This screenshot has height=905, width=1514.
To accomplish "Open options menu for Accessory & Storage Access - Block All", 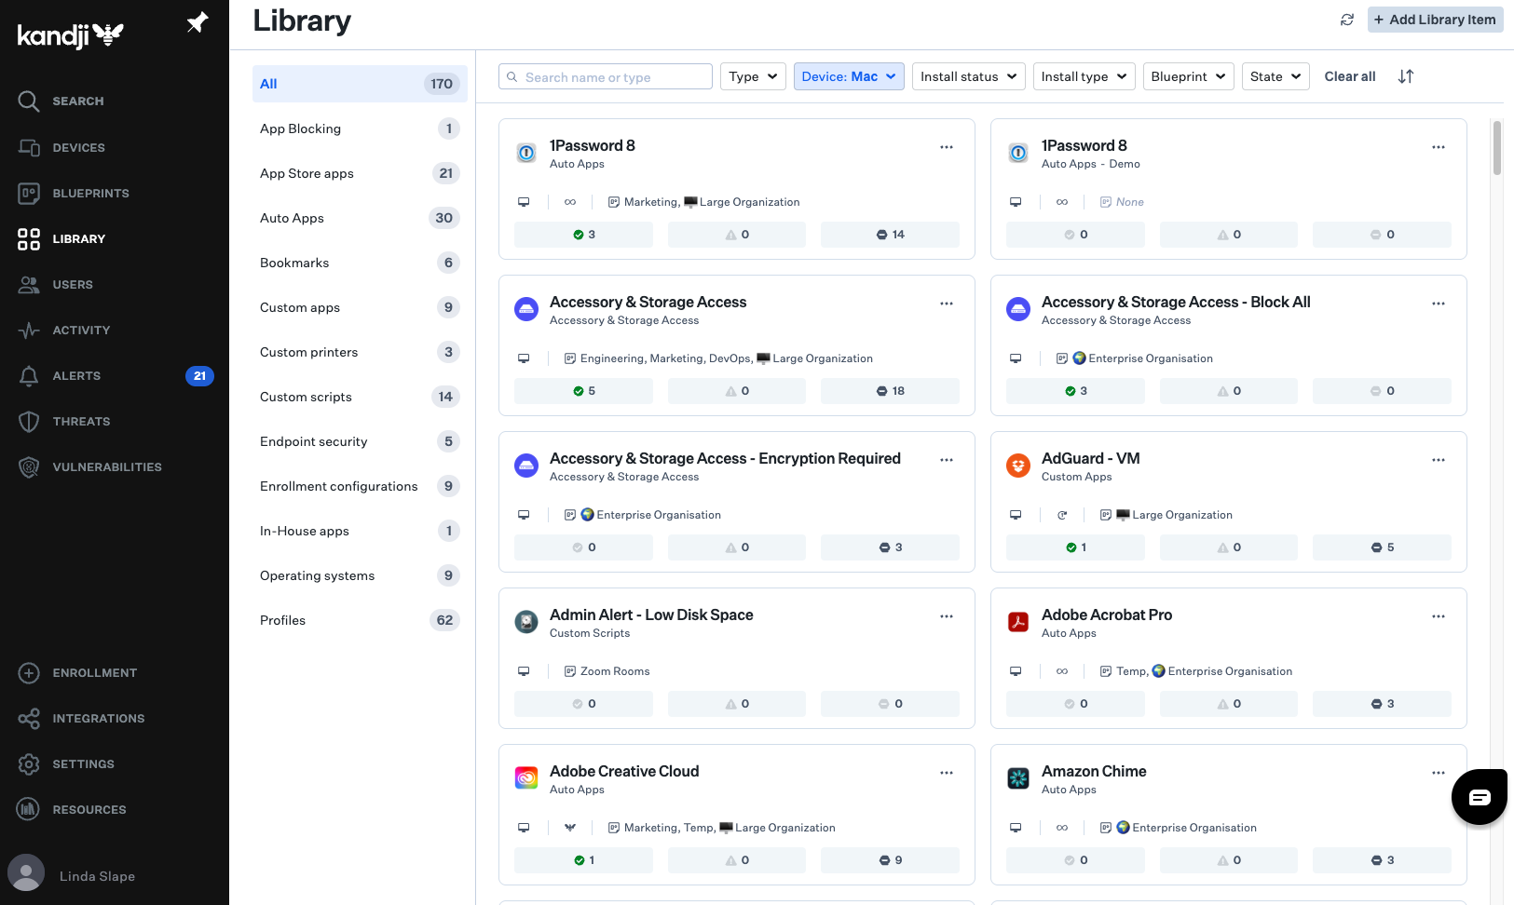I will pyautogui.click(x=1439, y=304).
